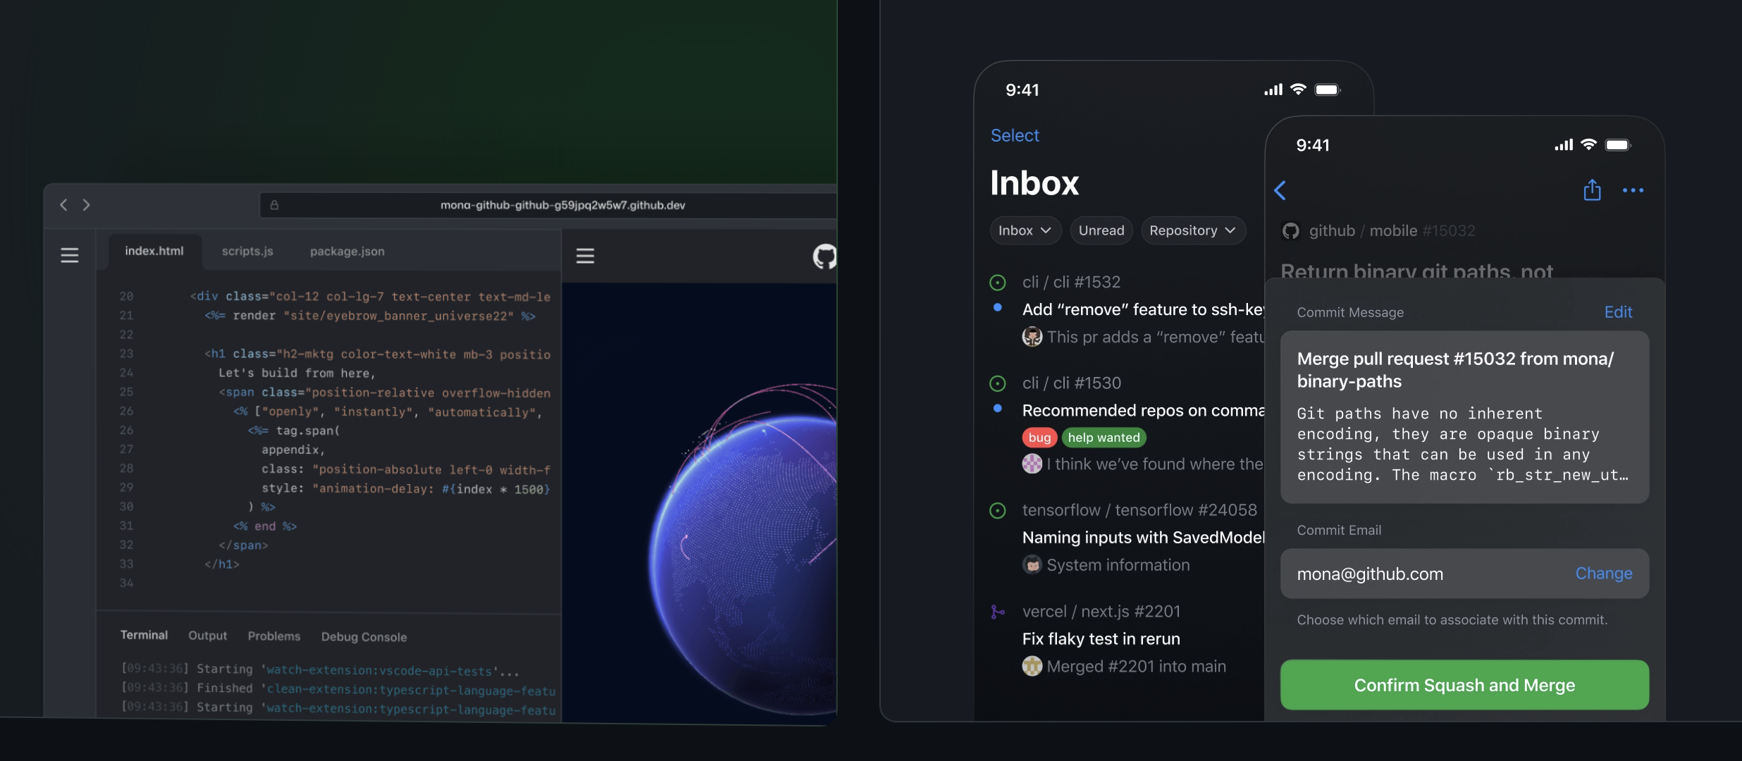Open 'Naming inputs with SavedModel' notification

pyautogui.click(x=1143, y=538)
